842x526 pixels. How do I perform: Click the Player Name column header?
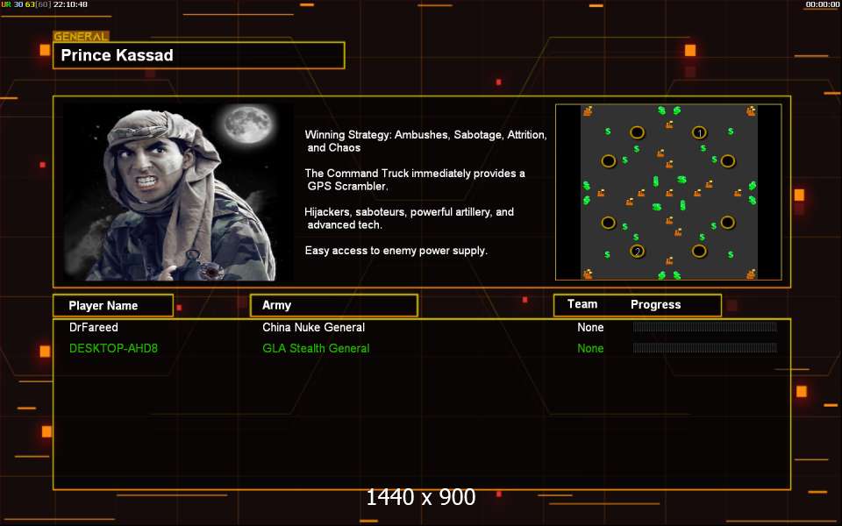113,305
